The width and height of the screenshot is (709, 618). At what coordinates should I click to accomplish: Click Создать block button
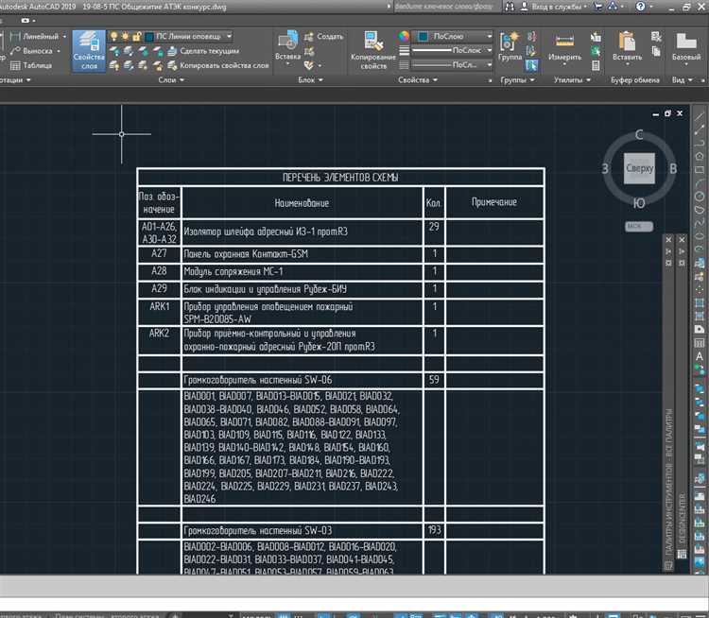tap(323, 36)
